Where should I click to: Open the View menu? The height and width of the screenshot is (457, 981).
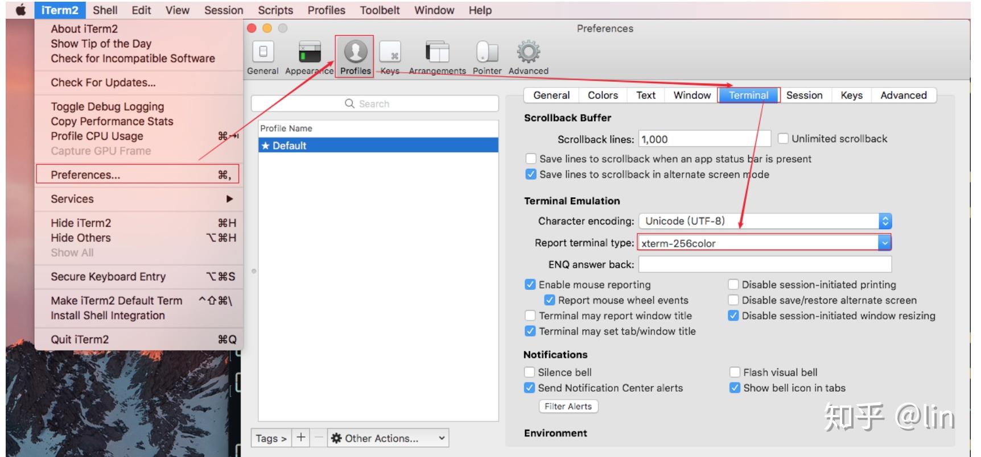[x=178, y=10]
